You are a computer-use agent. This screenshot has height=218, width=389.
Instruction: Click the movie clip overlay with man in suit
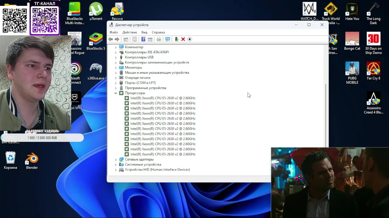click(330, 183)
